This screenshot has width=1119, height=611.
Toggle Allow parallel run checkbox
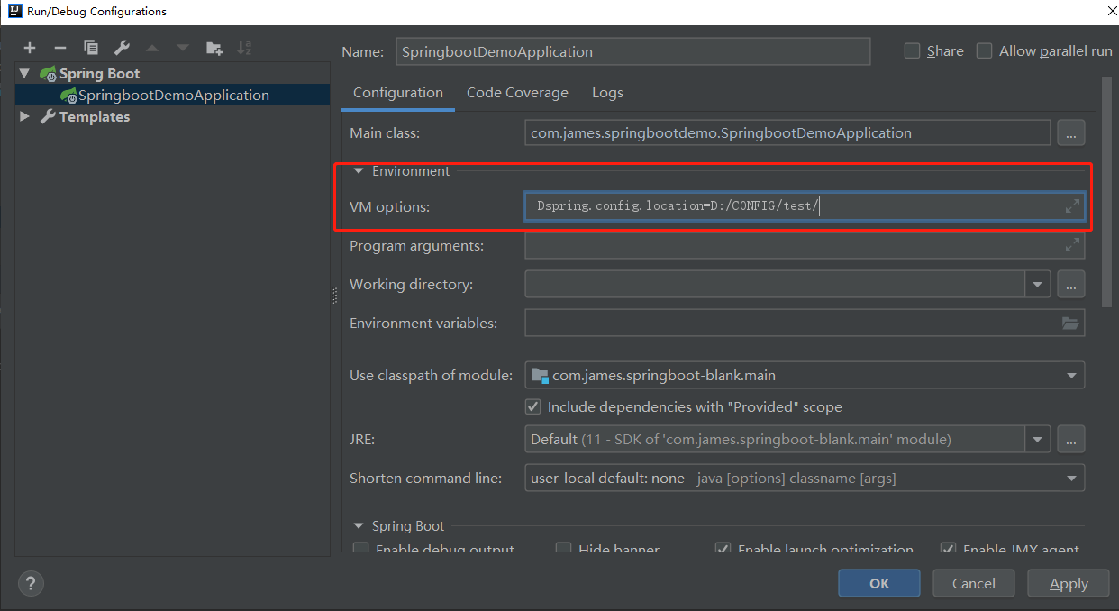(x=985, y=51)
